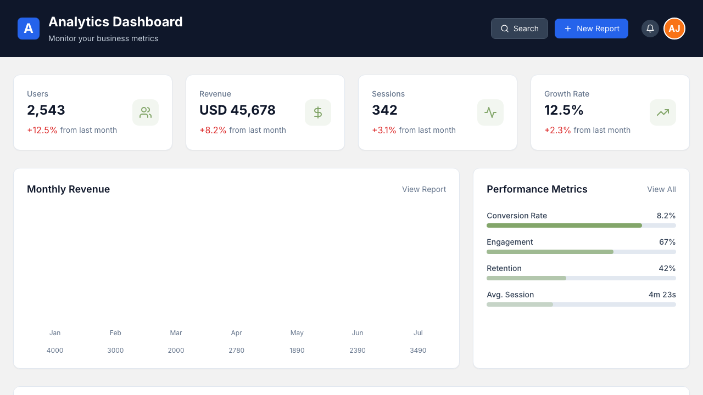Viewport: 703px width, 395px height.
Task: Click the Revenue dollar sign icon
Action: tap(318, 112)
